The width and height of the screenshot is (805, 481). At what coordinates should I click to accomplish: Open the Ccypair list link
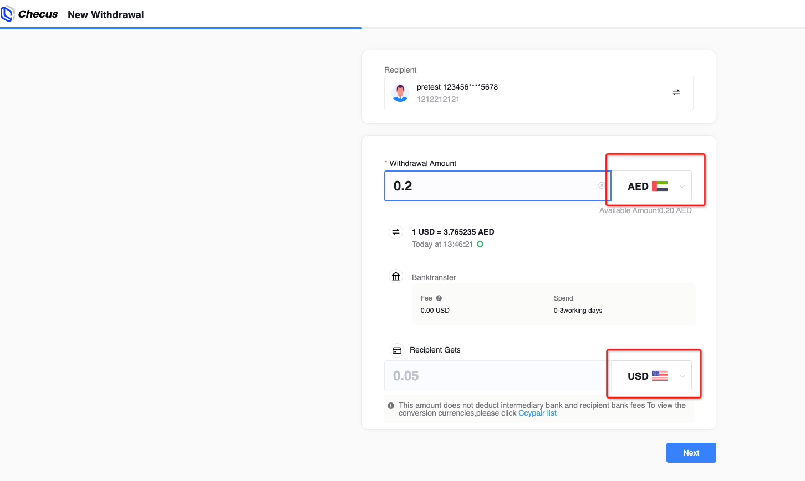(537, 413)
